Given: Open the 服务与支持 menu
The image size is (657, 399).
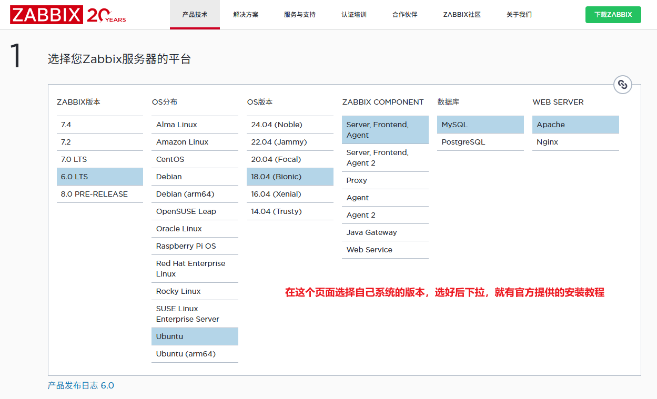Looking at the screenshot, I should pos(300,15).
